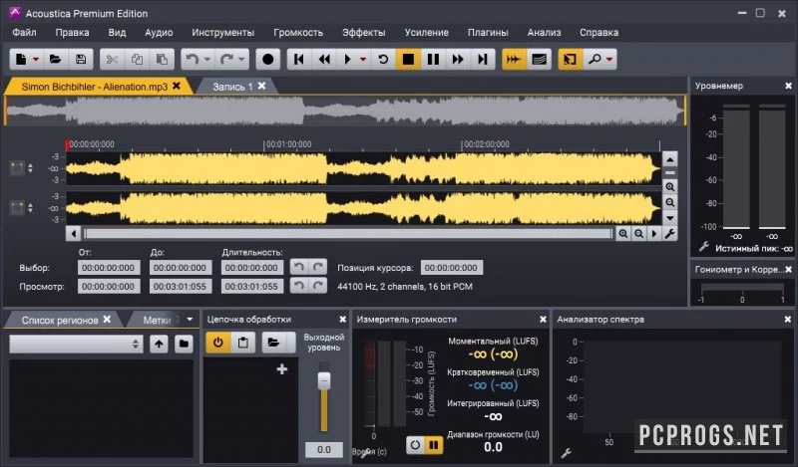Zoom out horizontally on timeline

(638, 234)
